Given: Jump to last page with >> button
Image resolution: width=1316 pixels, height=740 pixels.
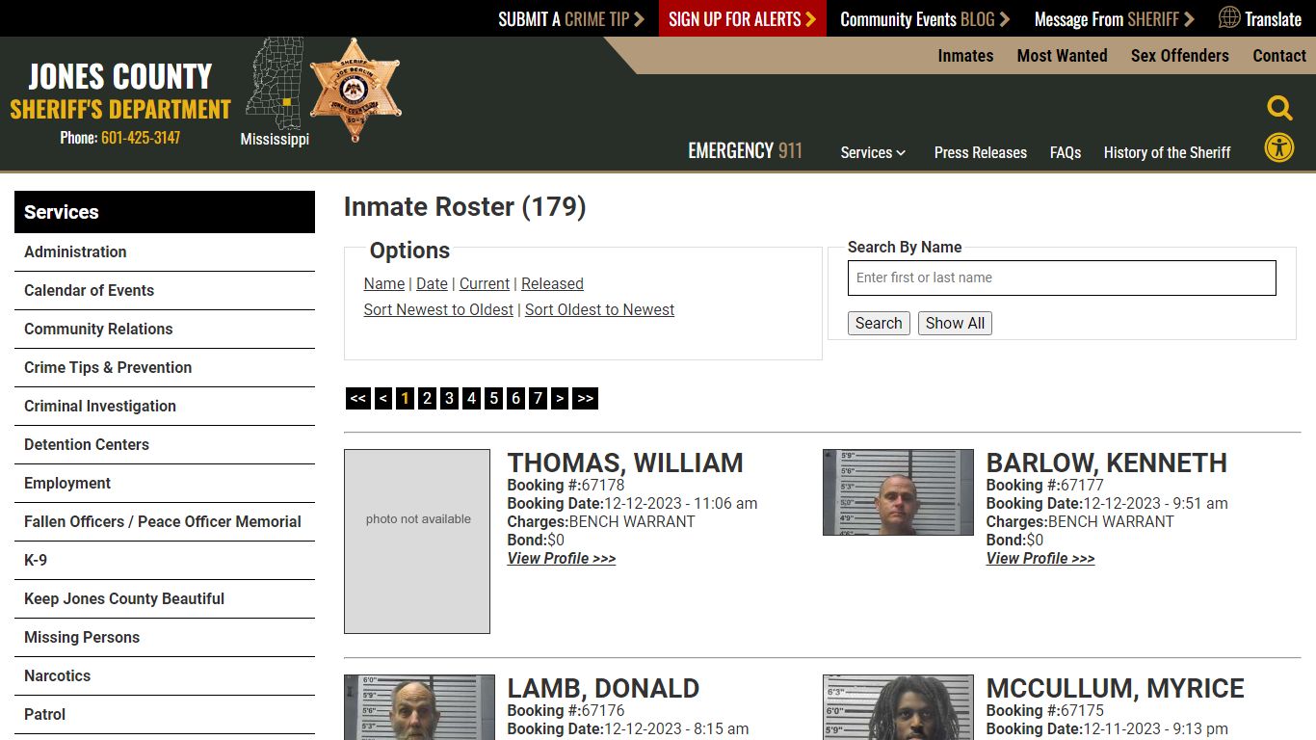Looking at the screenshot, I should pyautogui.click(x=586, y=398).
